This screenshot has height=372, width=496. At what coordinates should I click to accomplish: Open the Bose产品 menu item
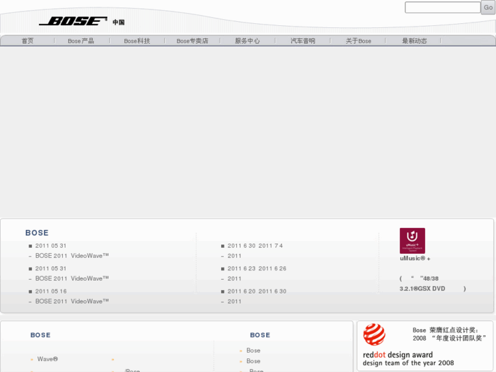click(81, 41)
